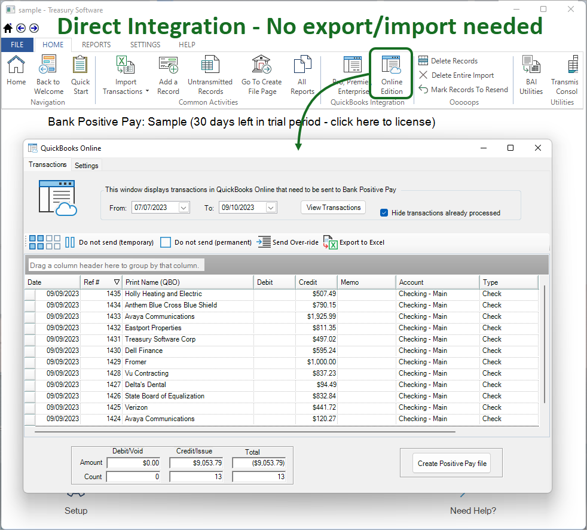Navigate forward with the right arrow icon

34,28
